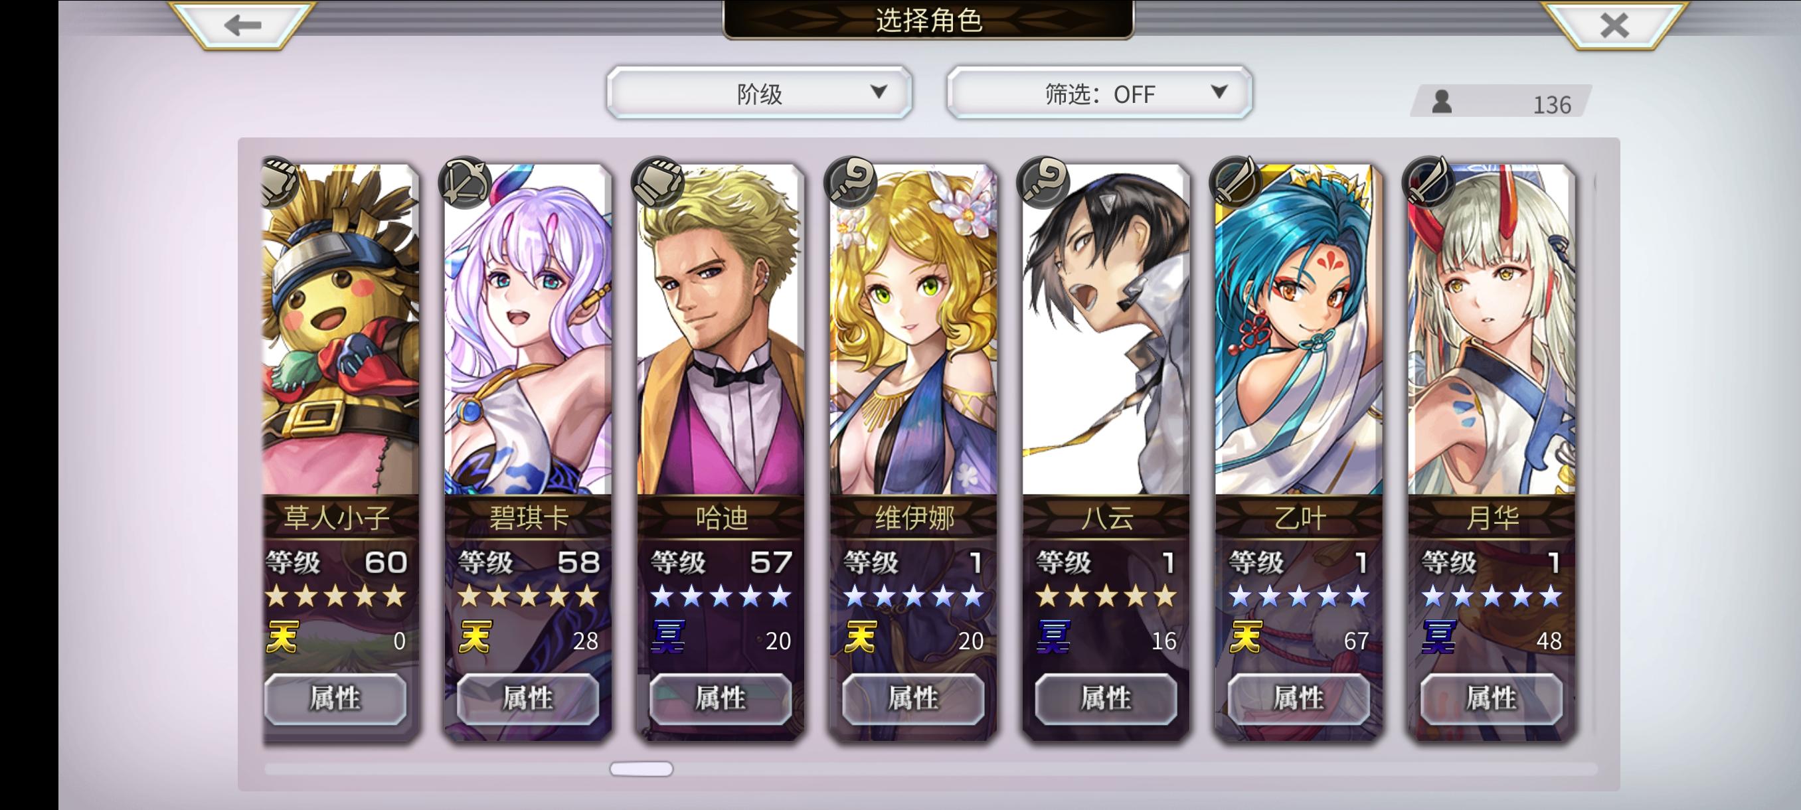Expand the 筛选:OFF filter dropdown
1801x810 pixels.
[x=1099, y=93]
